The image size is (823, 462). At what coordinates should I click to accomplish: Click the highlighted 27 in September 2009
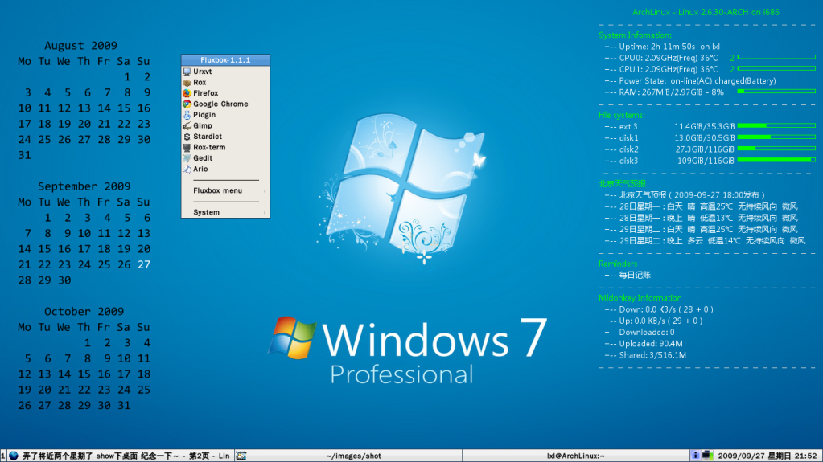[144, 265]
